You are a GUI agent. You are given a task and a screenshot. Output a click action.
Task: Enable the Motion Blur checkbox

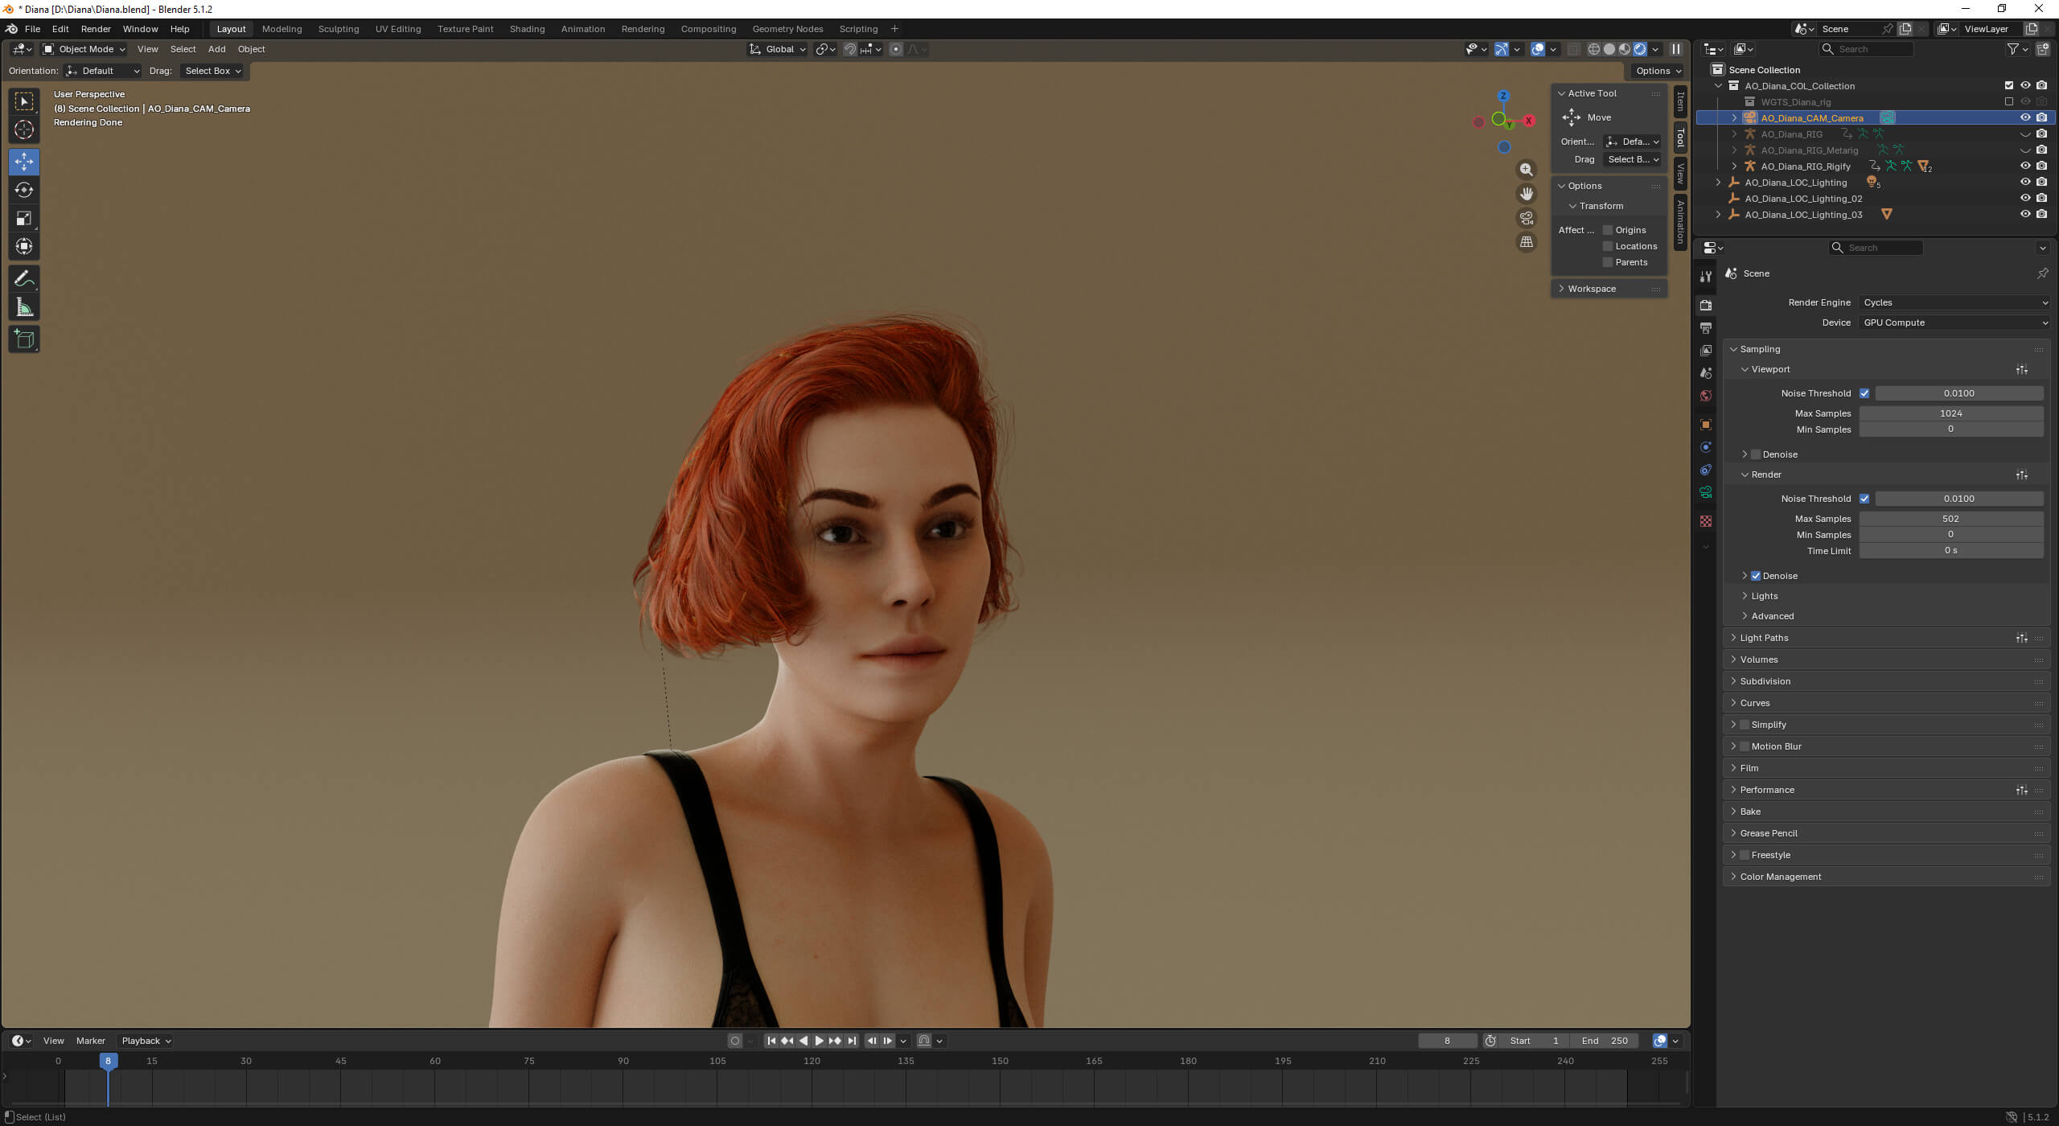point(1745,746)
